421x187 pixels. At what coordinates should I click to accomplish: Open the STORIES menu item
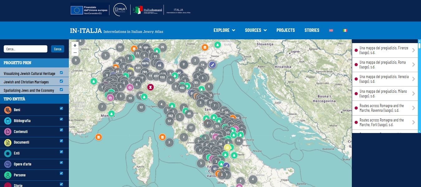(x=312, y=30)
